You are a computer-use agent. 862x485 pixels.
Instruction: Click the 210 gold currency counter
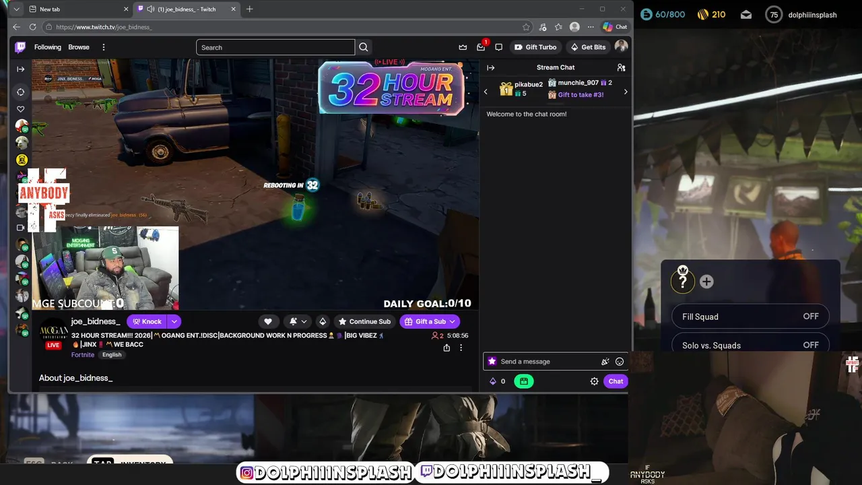click(712, 14)
